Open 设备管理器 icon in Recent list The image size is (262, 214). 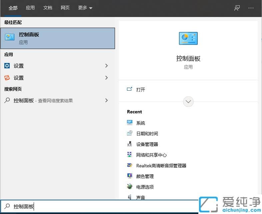point(130,144)
